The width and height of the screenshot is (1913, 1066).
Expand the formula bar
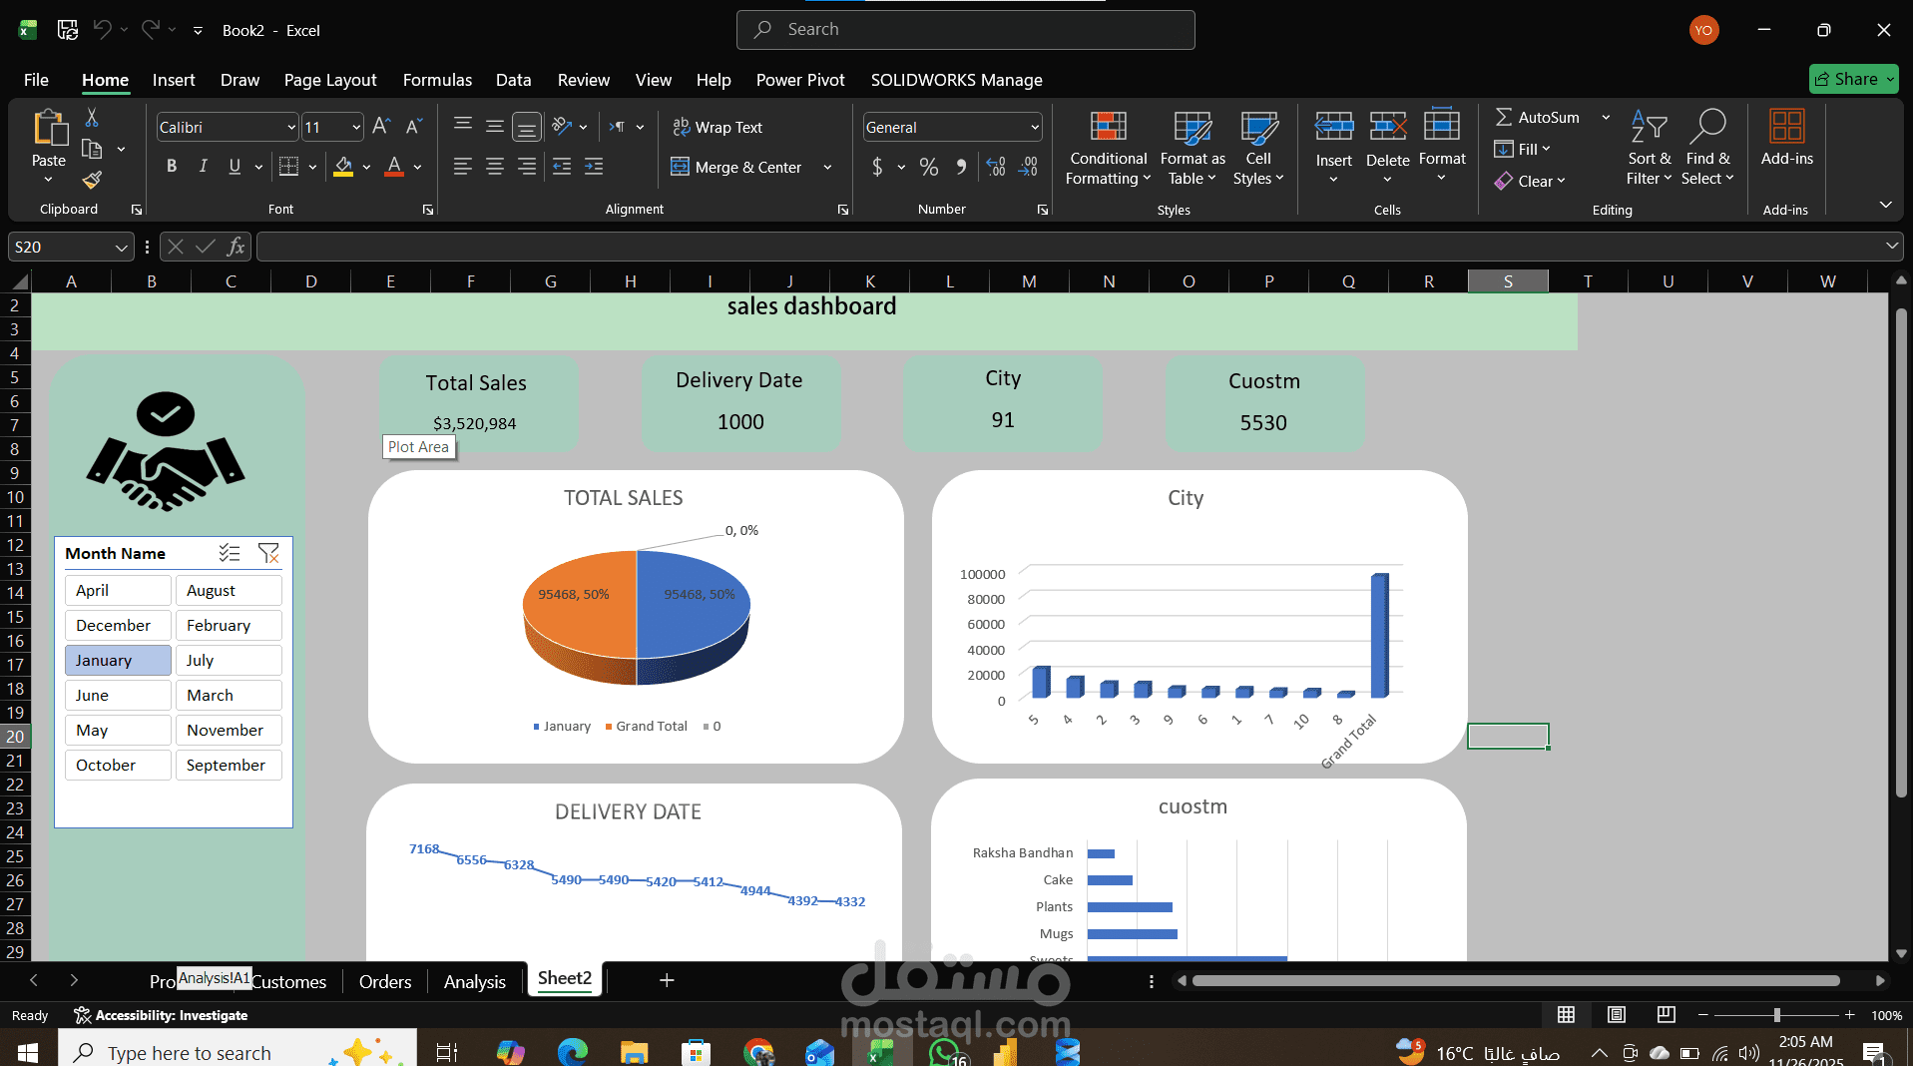(x=1891, y=246)
